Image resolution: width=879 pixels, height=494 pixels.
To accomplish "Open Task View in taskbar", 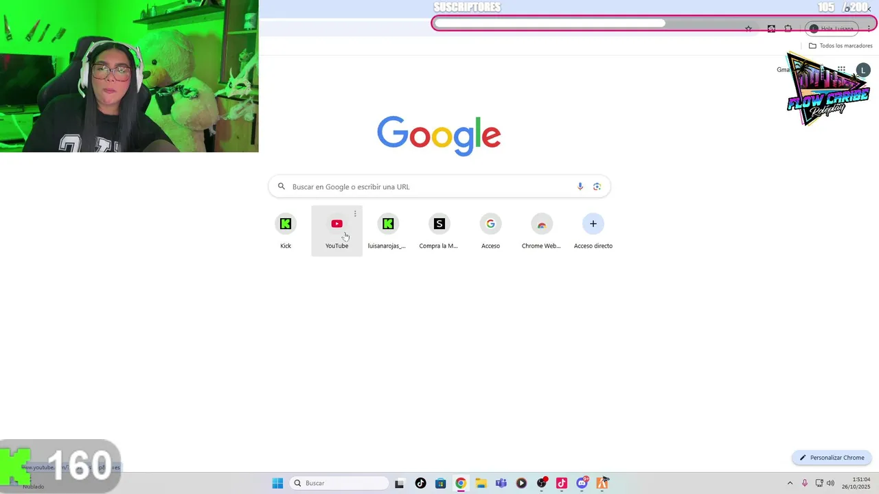I will click(399, 483).
